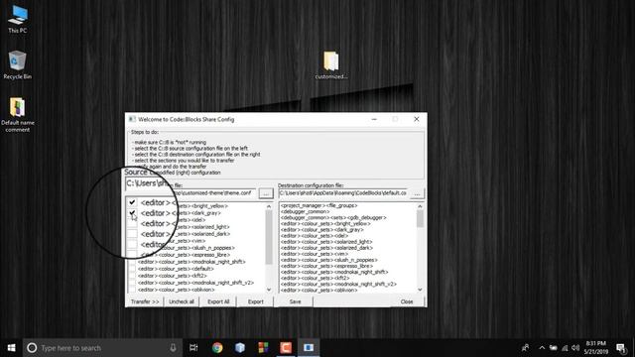The image size is (635, 357).
Task: Click the Share Config title bar app icon
Action: coord(132,119)
